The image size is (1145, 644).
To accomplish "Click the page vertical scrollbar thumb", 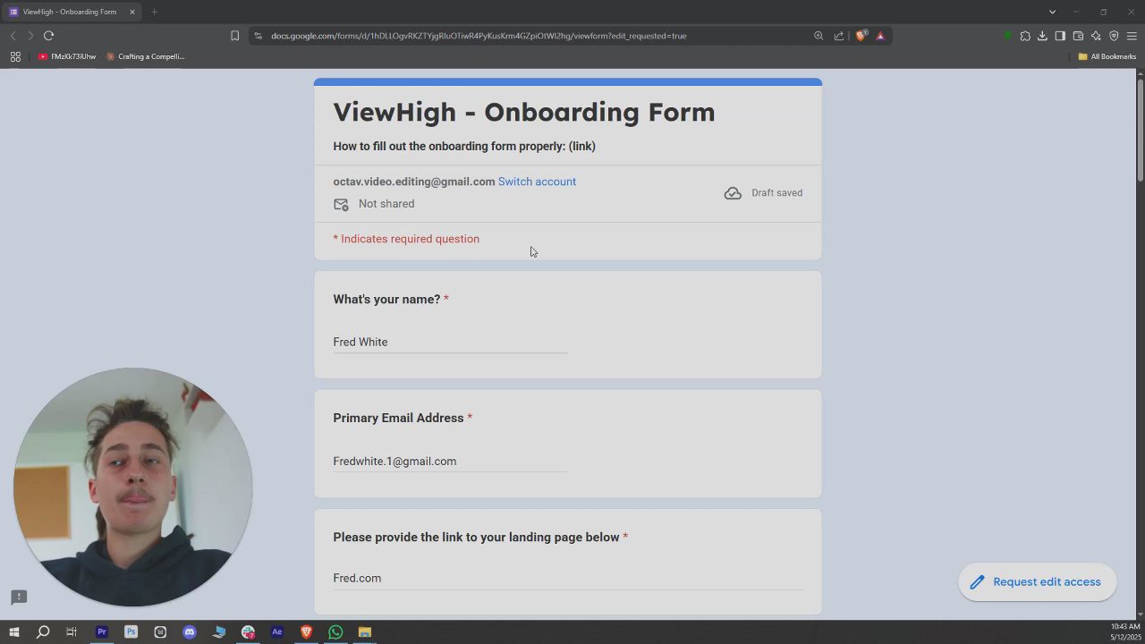I will tap(1141, 130).
